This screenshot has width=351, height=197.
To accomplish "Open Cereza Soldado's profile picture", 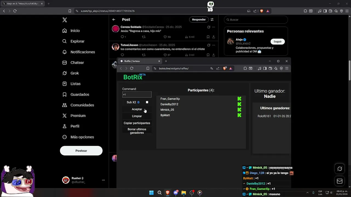I will tap(116, 29).
